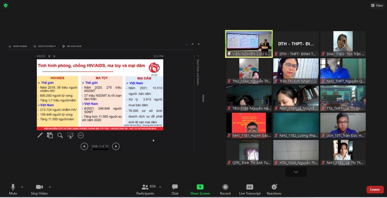The image size is (387, 198).
Task: Open more slide show options ellipsis
Action: point(81,135)
